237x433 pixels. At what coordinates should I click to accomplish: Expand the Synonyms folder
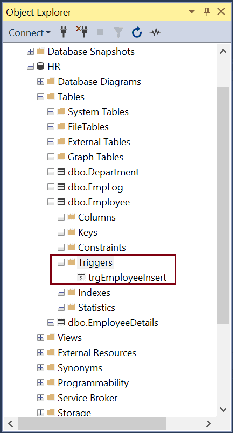click(40, 367)
